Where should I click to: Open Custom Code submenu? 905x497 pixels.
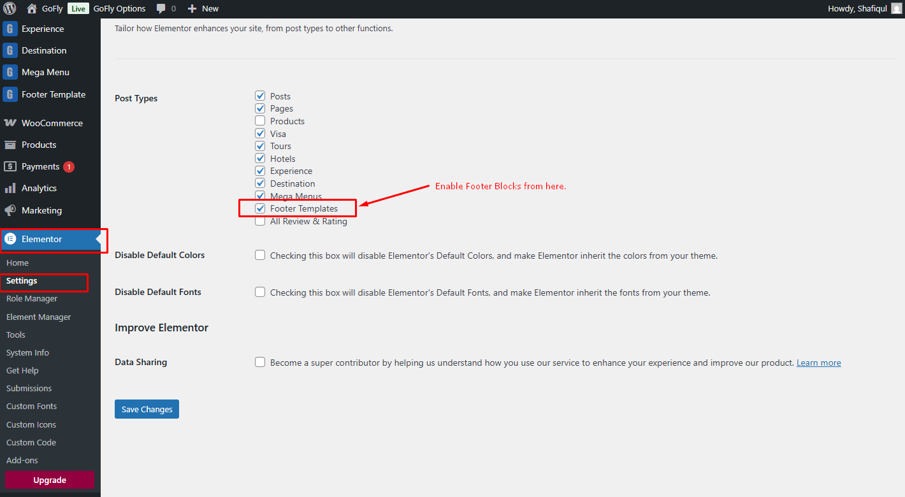click(x=31, y=442)
